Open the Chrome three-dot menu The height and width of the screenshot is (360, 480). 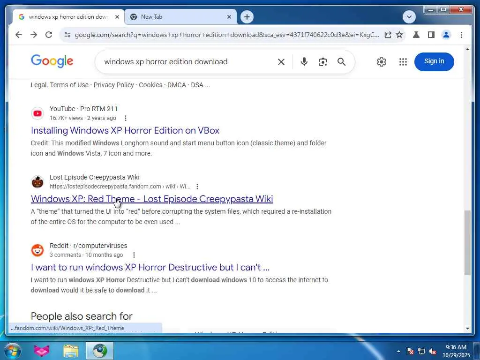point(461,35)
